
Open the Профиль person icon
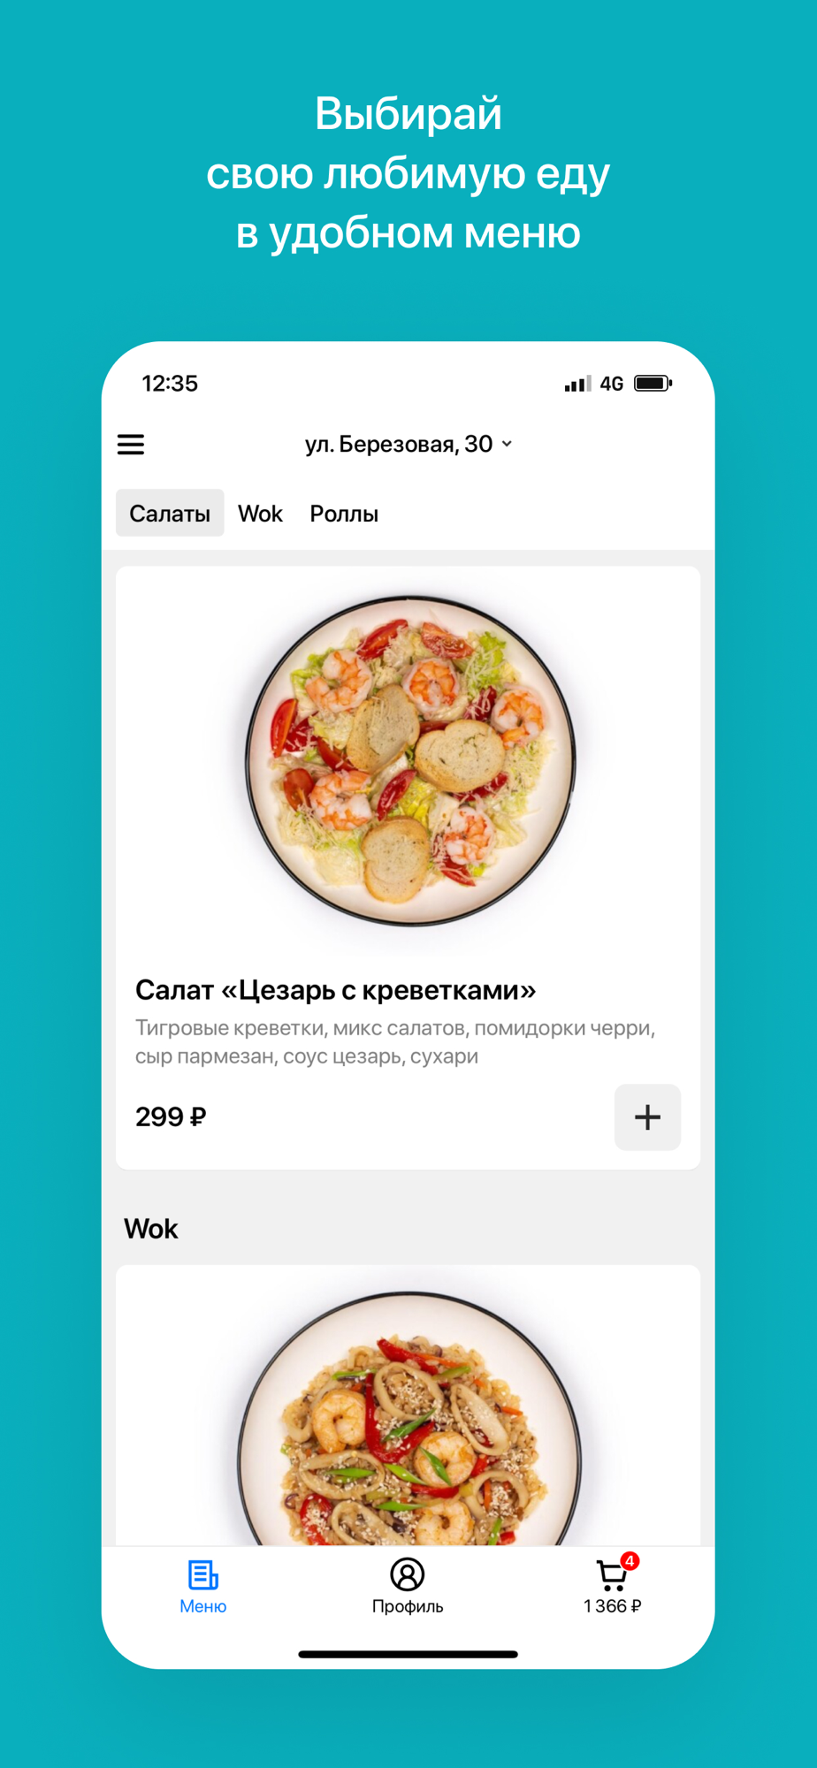click(x=407, y=1574)
